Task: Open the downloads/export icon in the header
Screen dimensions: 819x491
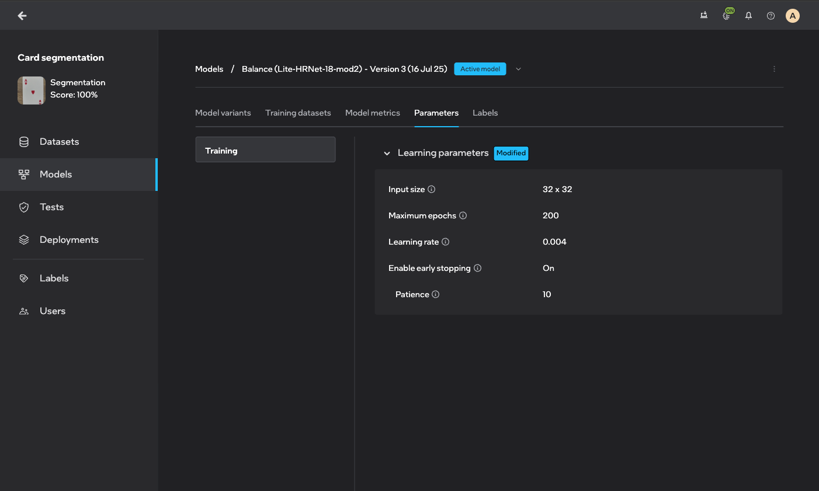Action: coord(704,16)
